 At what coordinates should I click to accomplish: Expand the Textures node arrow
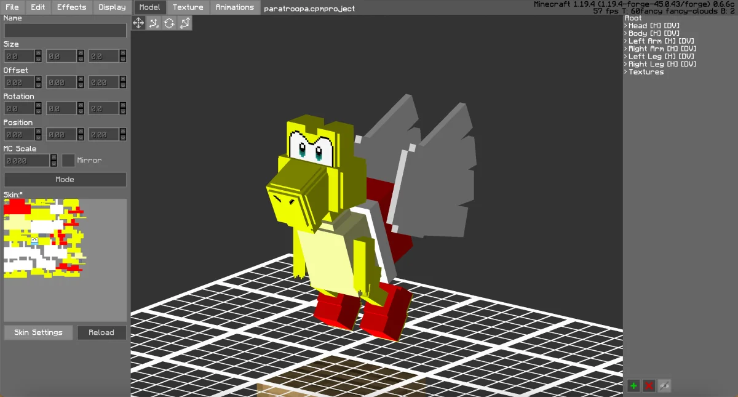[625, 72]
